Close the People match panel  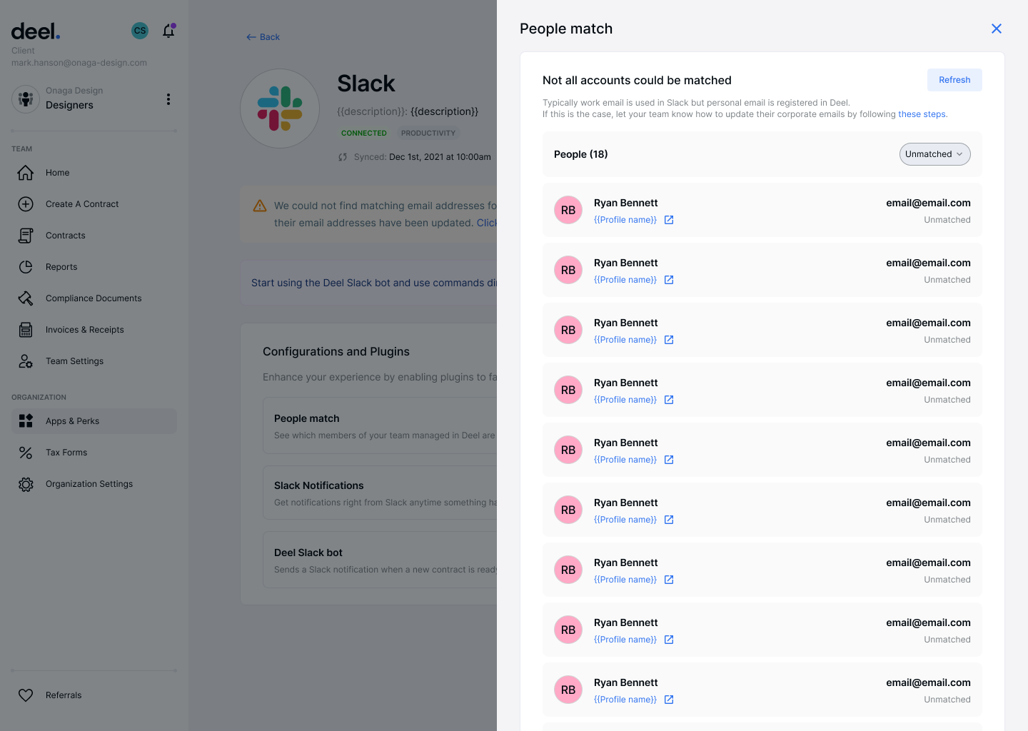[x=997, y=29]
